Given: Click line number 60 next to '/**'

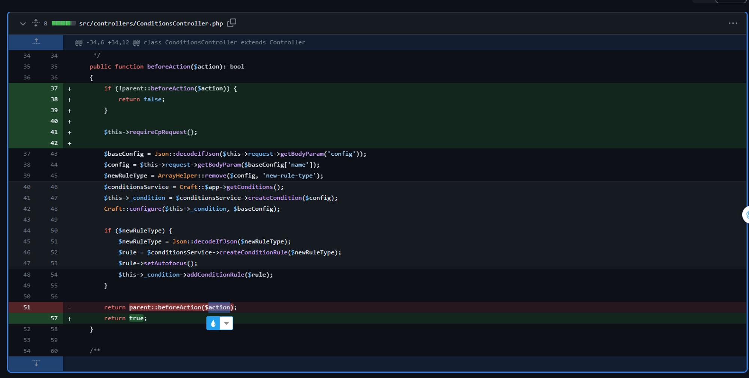Looking at the screenshot, I should click(54, 351).
